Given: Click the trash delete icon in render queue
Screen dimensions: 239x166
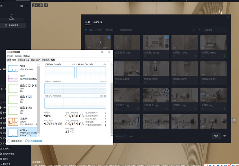Looking at the screenshot, I should coord(194,30).
